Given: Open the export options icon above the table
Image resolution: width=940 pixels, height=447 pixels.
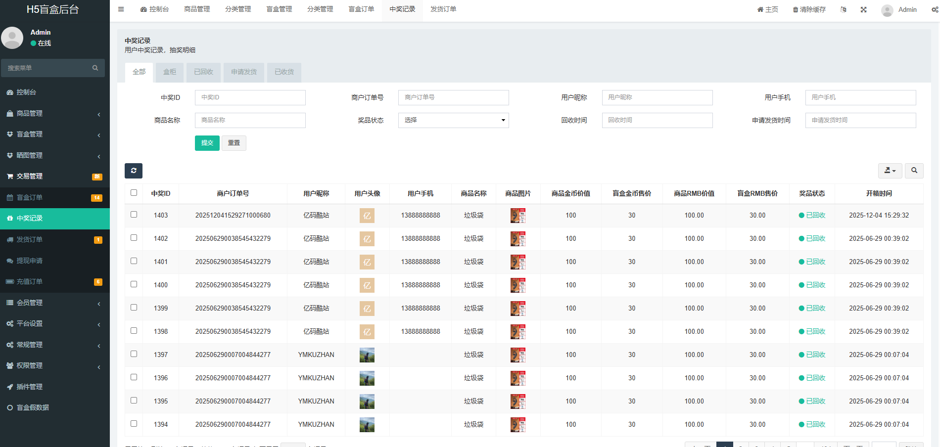Looking at the screenshot, I should (x=889, y=171).
